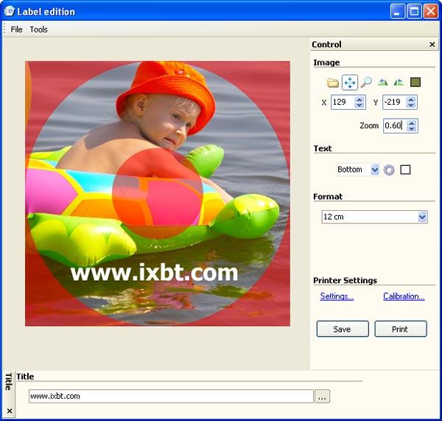This screenshot has width=442, height=421.
Task: Increase the Y position value
Action: pos(411,100)
